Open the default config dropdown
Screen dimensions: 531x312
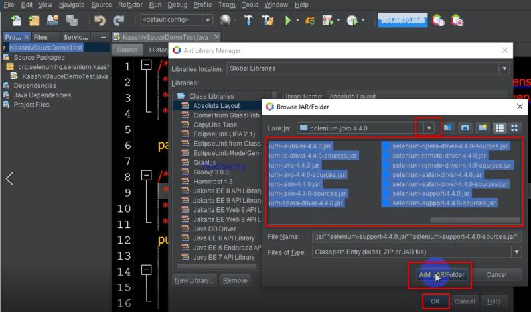(x=208, y=20)
